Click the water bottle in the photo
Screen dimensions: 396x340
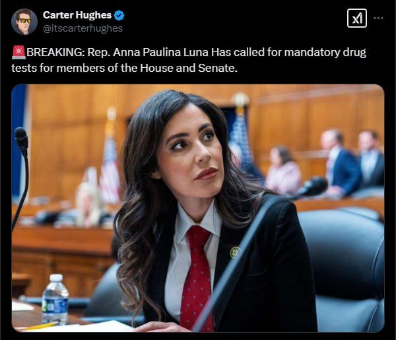[x=55, y=300]
